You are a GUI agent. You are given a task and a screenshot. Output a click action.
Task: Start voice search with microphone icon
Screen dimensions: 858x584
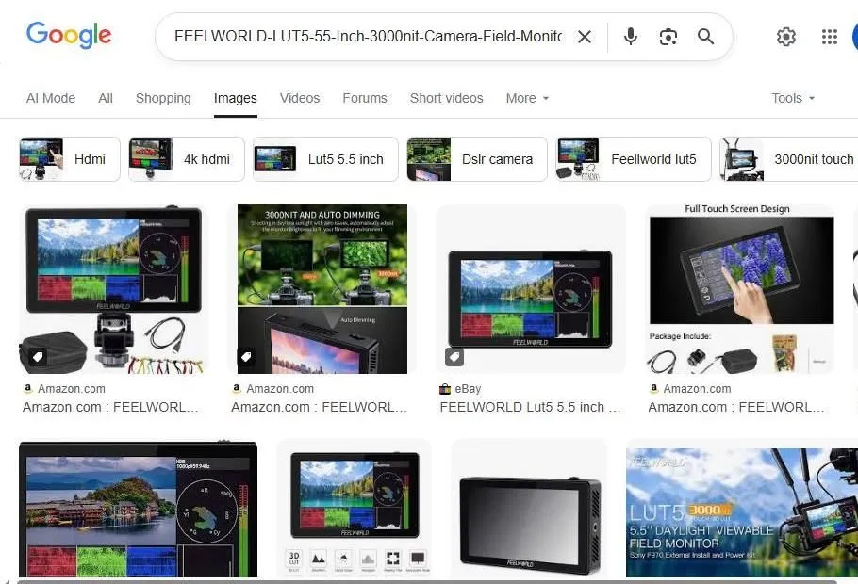[631, 37]
